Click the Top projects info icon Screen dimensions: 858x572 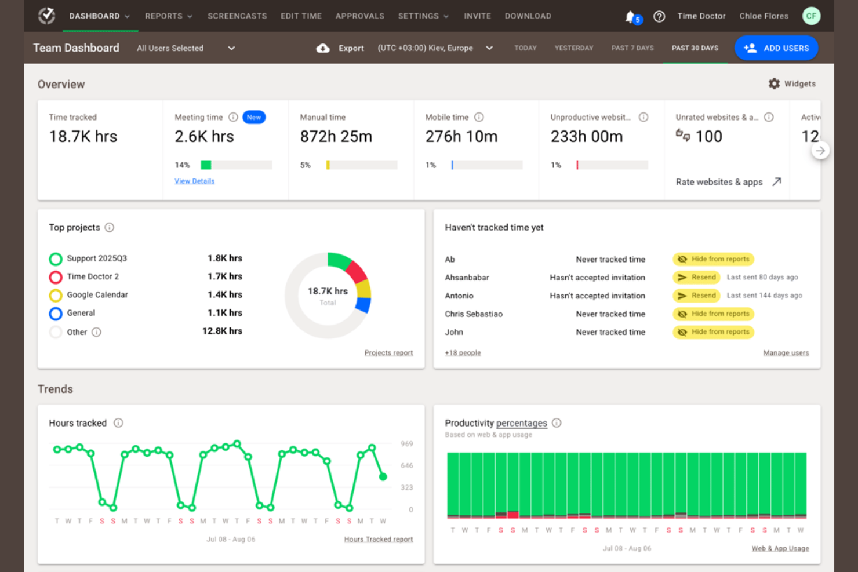coord(109,228)
